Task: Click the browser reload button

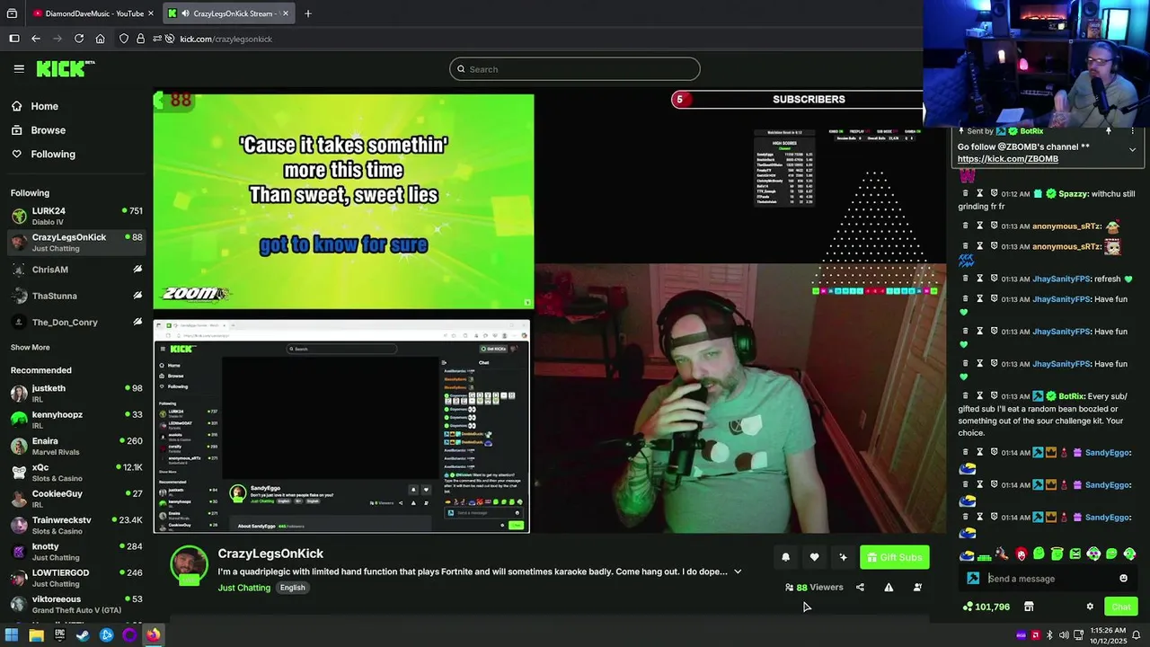Action: (x=79, y=39)
